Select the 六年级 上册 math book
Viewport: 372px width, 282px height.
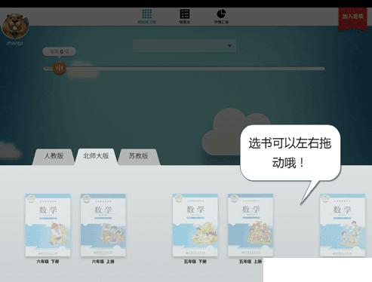point(103,225)
